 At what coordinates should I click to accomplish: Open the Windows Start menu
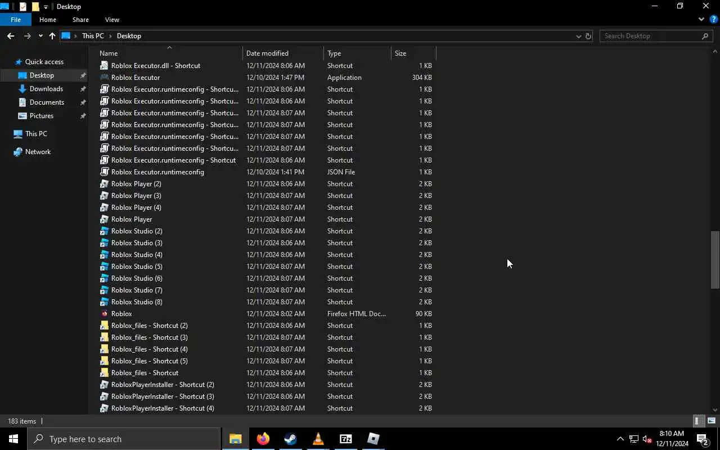point(13,439)
